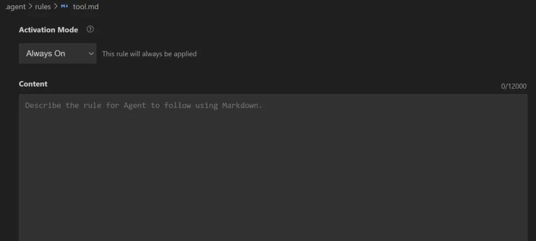Click the word 'Markdown.' in the placeholder
536x241 pixels.
242,105
